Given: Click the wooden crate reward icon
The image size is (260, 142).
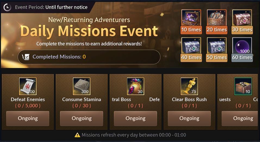Looking at the screenshot, I should [243, 86].
